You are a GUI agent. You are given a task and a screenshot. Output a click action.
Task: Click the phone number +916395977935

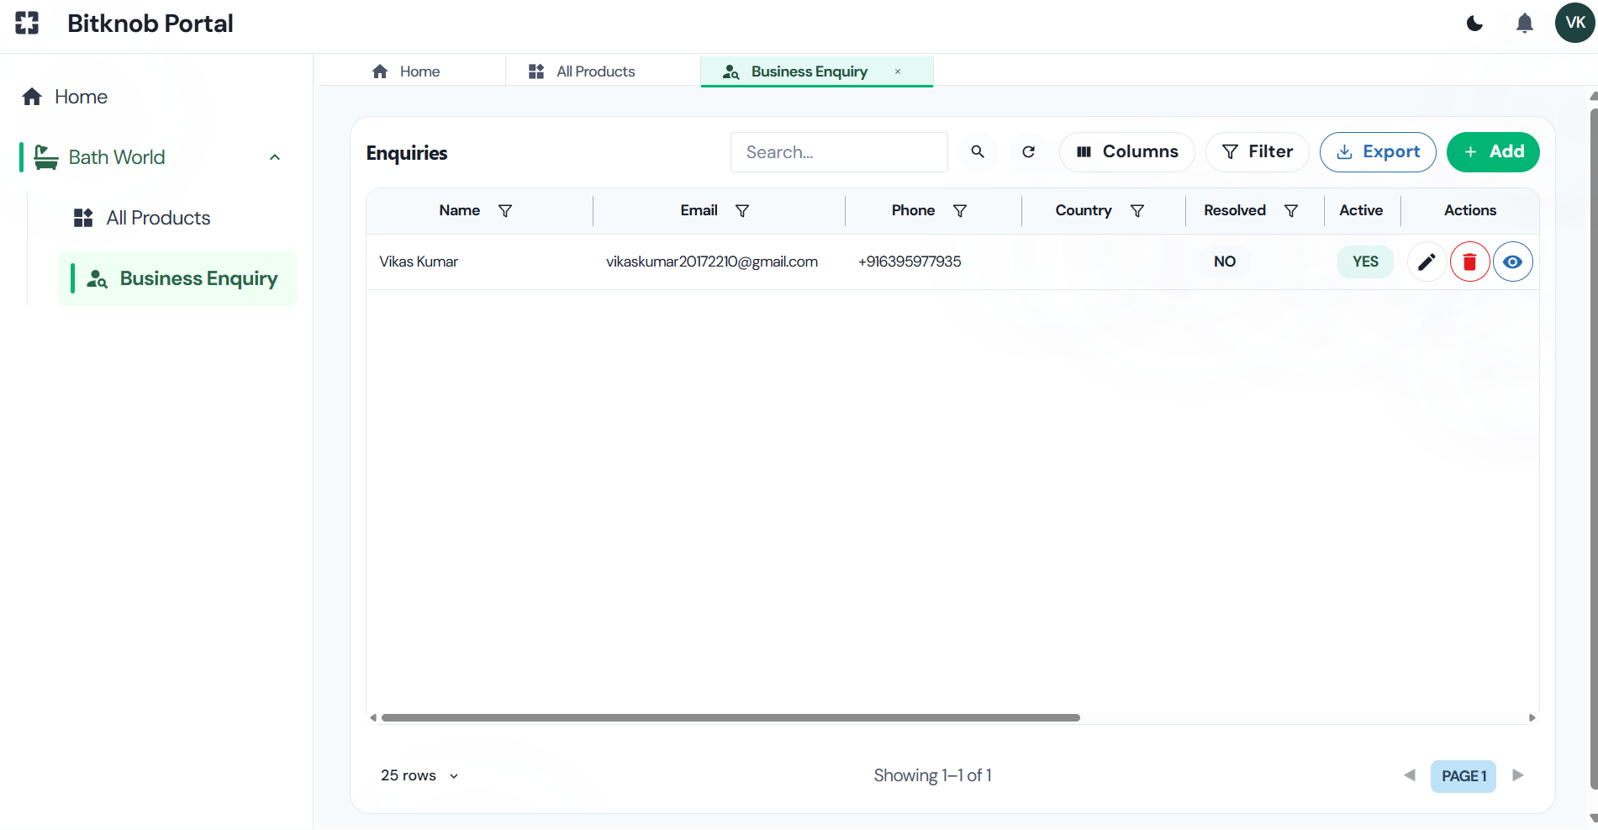click(910, 262)
